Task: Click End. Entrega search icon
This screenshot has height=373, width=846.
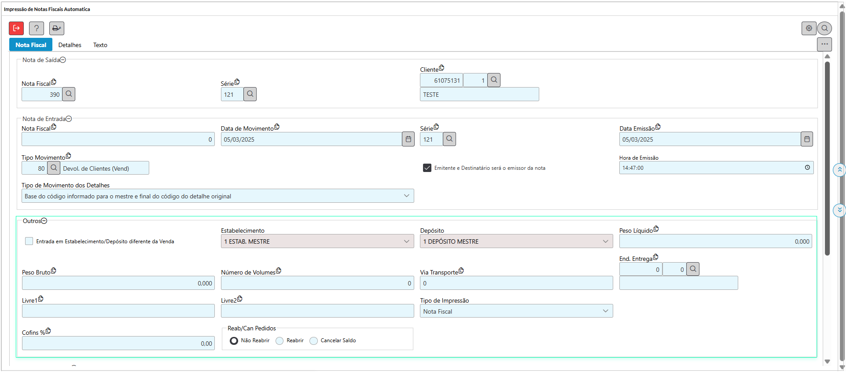Action: click(x=693, y=269)
